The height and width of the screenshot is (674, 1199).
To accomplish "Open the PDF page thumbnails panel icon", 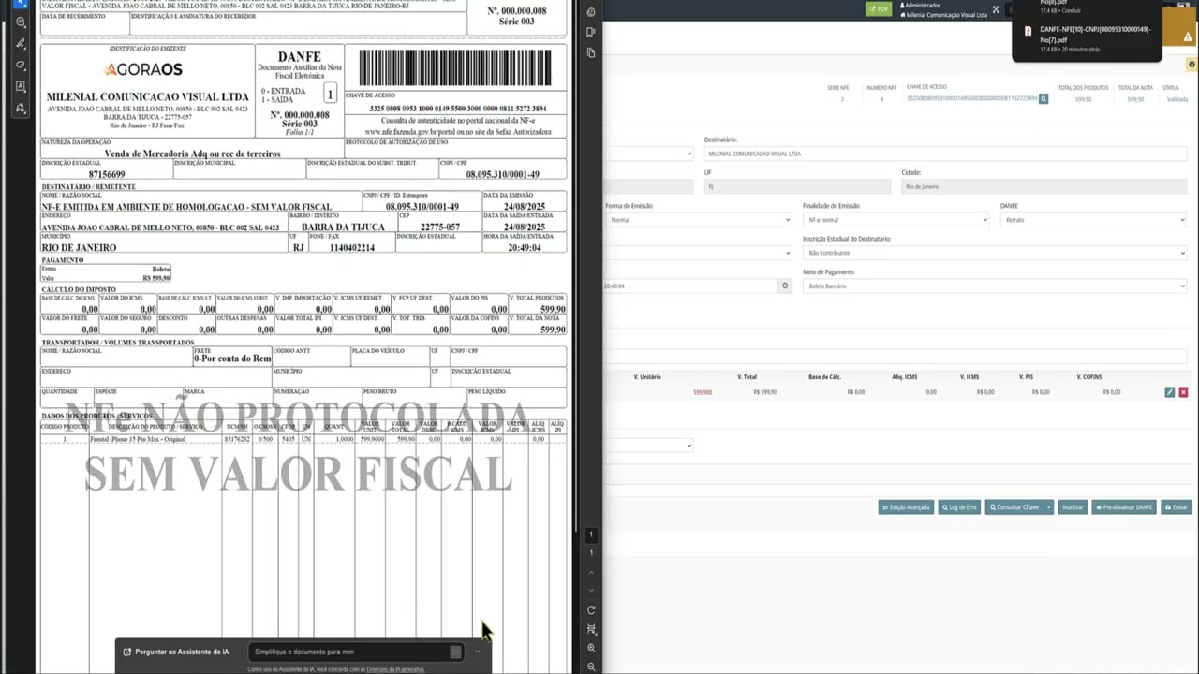I will point(591,32).
